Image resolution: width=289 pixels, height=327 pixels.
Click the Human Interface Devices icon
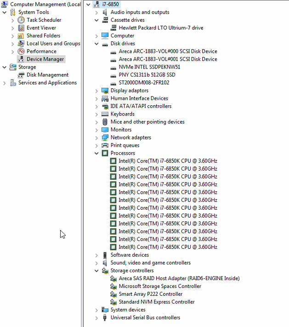tap(105, 98)
